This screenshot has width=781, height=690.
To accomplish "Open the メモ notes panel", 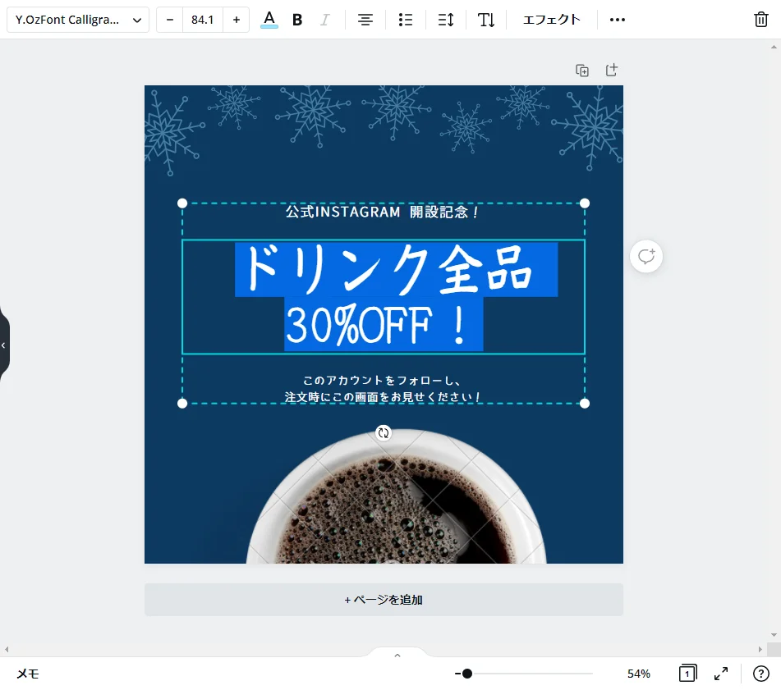I will 27,674.
